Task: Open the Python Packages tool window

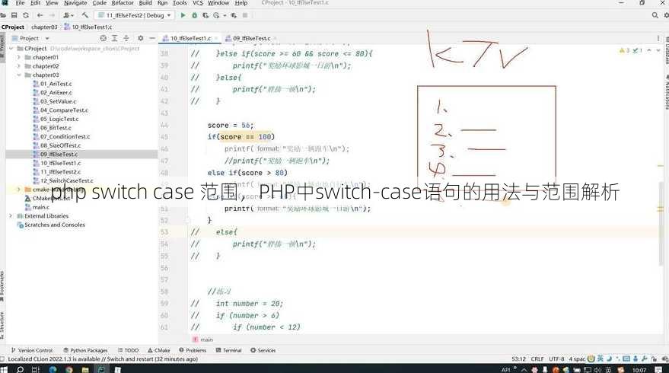Action: (85, 350)
